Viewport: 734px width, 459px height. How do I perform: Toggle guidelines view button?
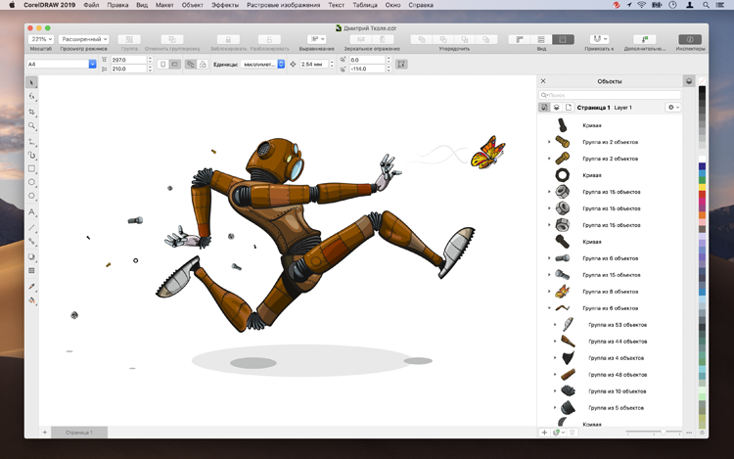pyautogui.click(x=541, y=40)
